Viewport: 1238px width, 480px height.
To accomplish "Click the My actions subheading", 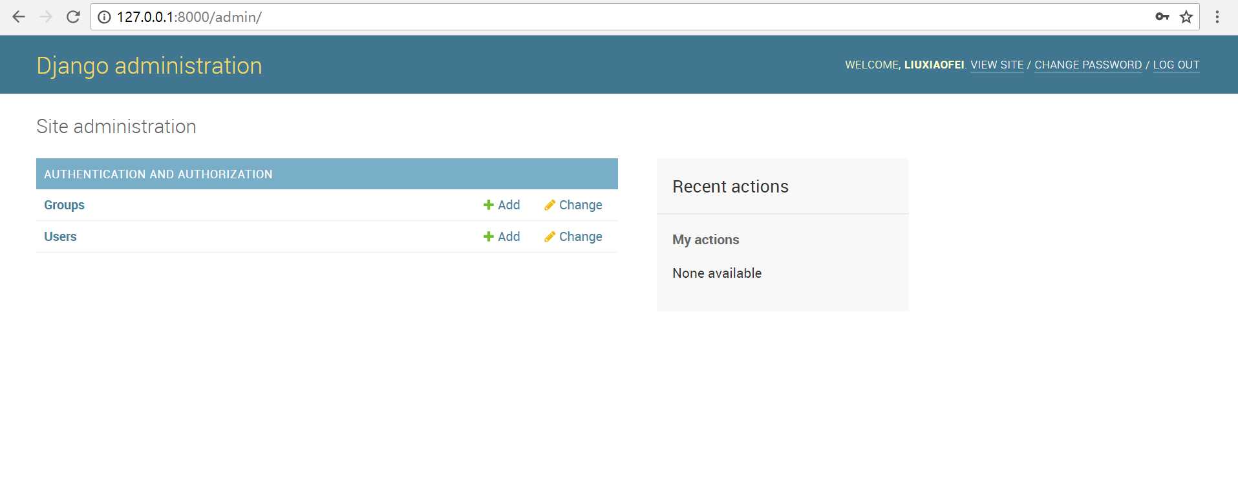I will 706,240.
